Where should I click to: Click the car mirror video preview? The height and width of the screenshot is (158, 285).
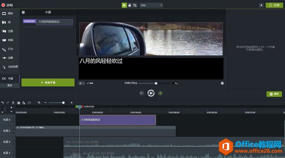(x=151, y=39)
